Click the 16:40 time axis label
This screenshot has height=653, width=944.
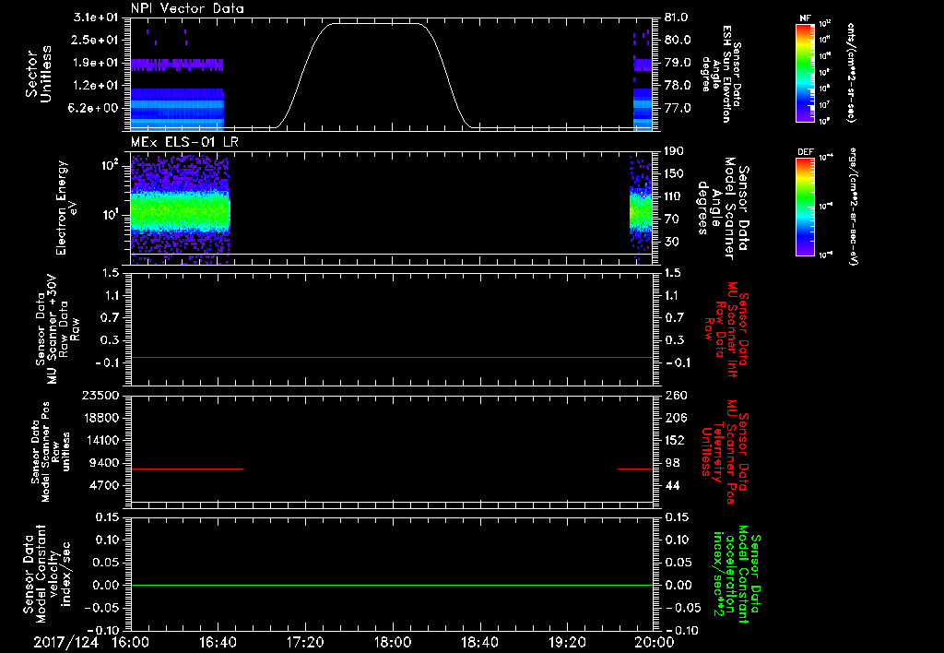[x=218, y=642]
